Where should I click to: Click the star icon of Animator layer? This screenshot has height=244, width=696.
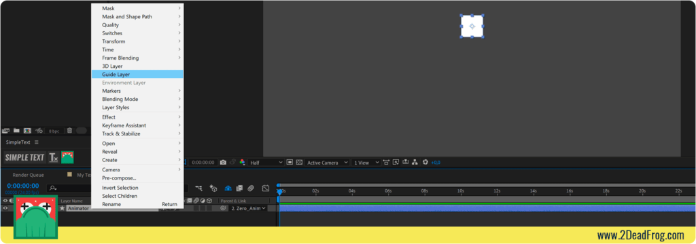coord(62,208)
